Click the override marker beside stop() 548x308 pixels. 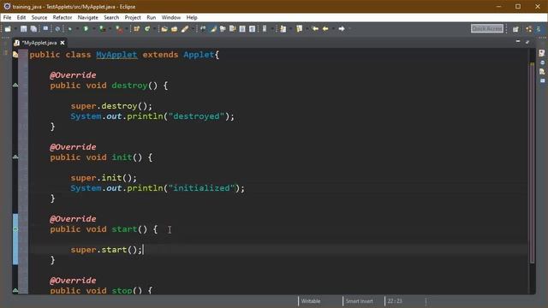click(x=15, y=290)
